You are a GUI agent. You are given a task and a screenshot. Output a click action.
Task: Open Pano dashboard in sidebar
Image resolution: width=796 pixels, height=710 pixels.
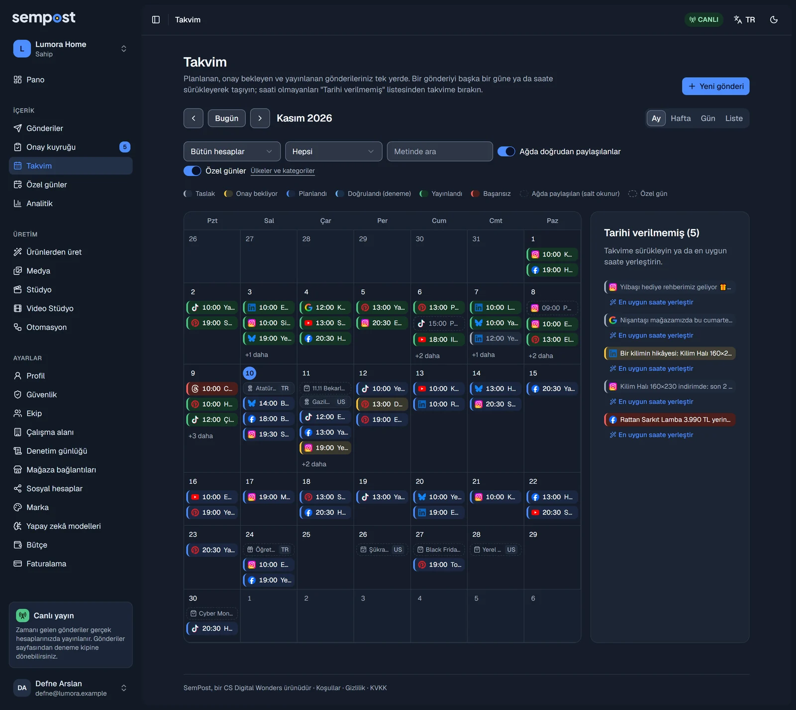(x=71, y=80)
